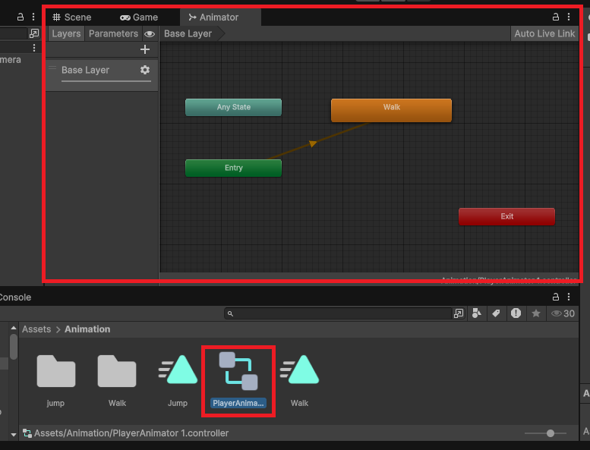
Task: Click the asset path PlayerAnimator 1.controller text
Action: (131, 433)
